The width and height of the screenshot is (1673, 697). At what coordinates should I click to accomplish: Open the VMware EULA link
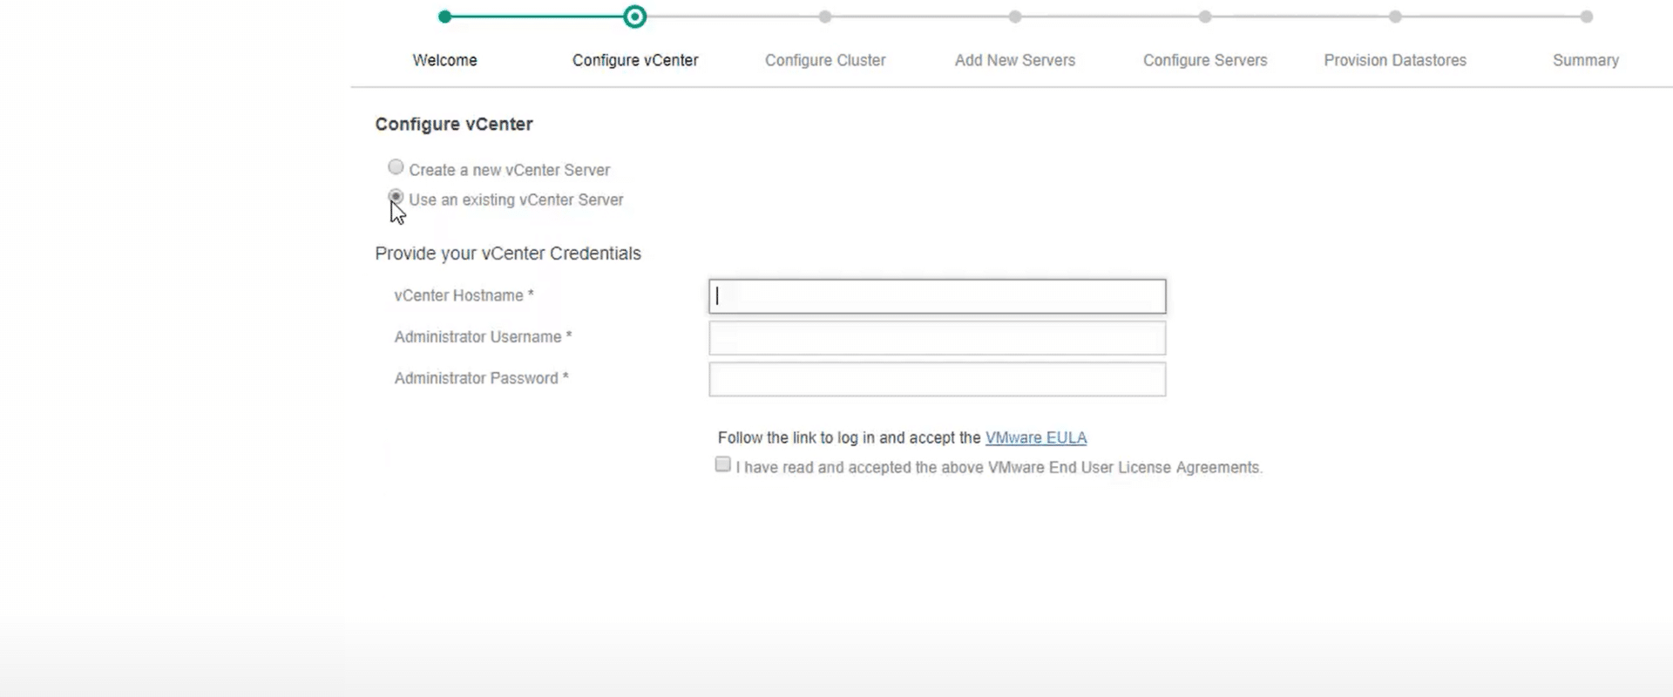click(x=1036, y=437)
